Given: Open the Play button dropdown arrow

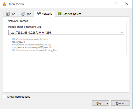Looking at the screenshot, I should [x=107, y=103].
